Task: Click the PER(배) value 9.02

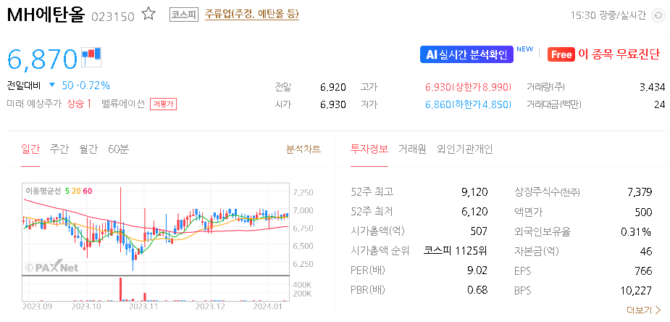Action: coord(478,271)
